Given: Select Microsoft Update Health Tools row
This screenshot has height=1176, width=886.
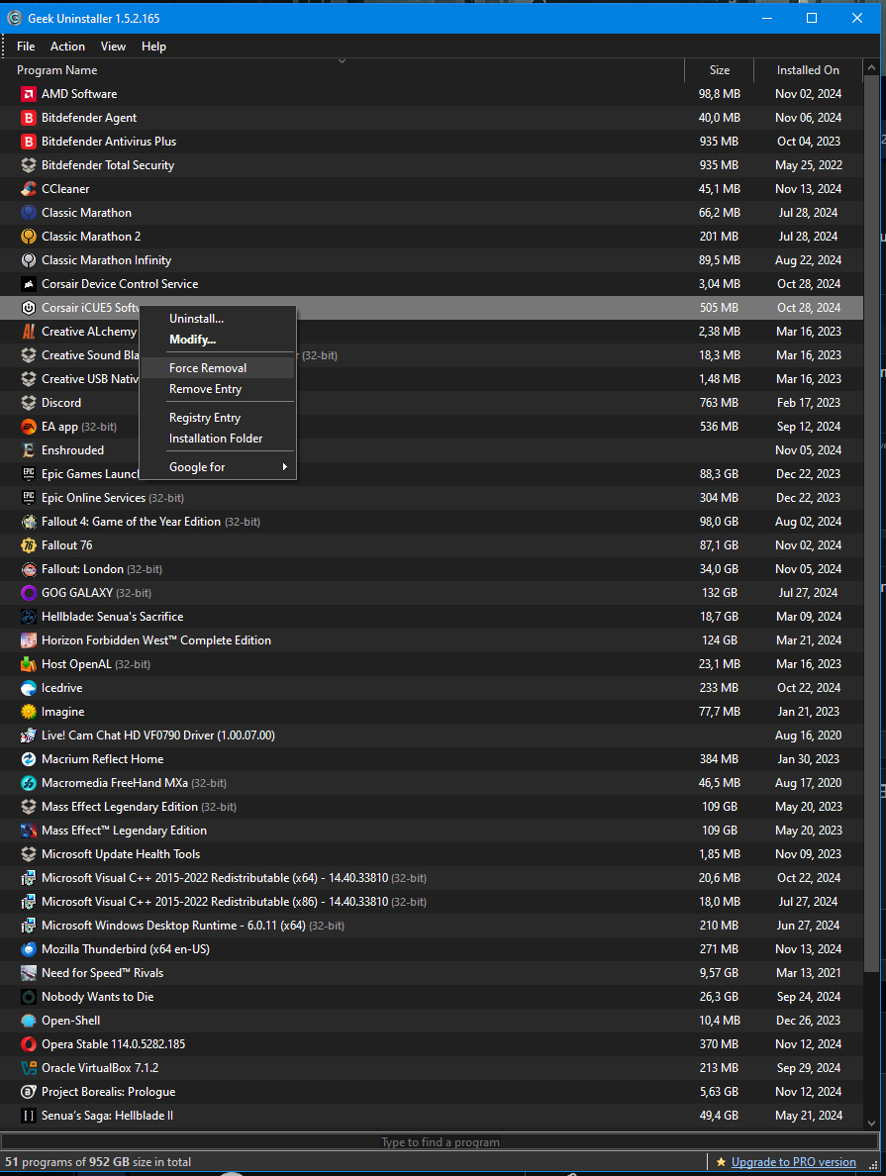Looking at the screenshot, I should [432, 854].
